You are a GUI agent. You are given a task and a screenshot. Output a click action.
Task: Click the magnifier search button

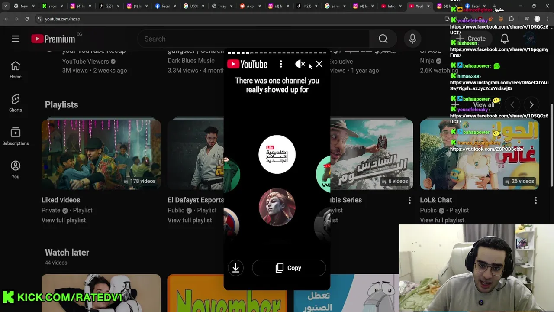click(383, 39)
